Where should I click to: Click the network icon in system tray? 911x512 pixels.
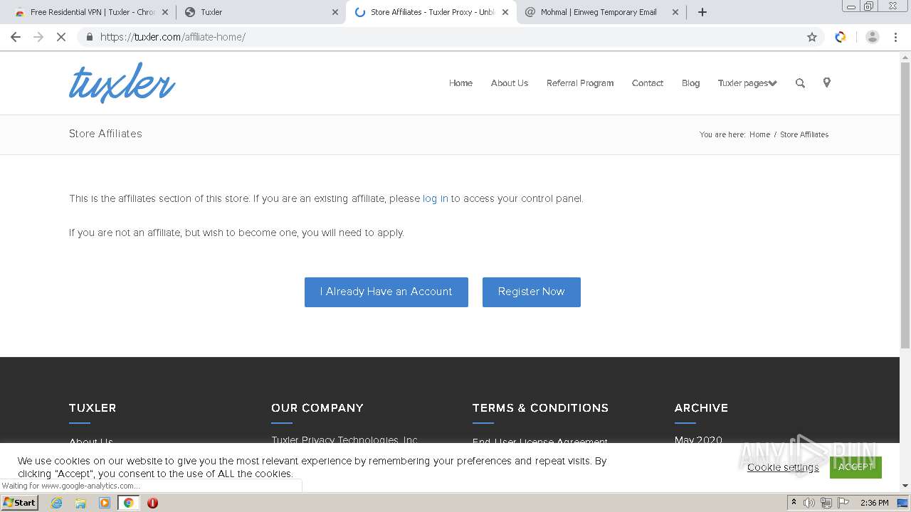[826, 503]
